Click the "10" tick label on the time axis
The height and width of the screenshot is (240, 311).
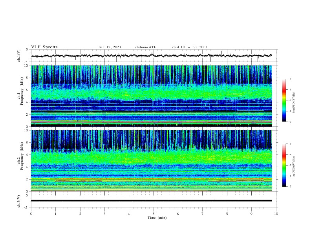pyautogui.click(x=276, y=214)
